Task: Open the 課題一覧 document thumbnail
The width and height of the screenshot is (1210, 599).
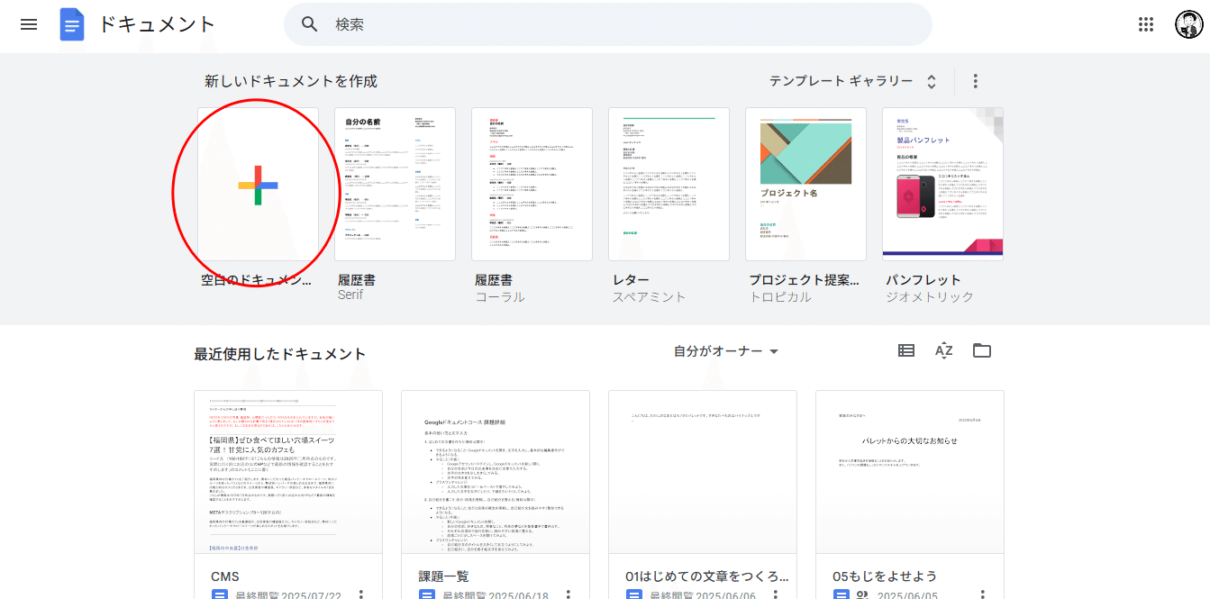Action: (496, 472)
